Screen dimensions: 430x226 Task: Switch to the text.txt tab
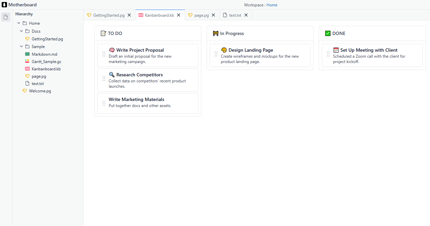tap(235, 15)
